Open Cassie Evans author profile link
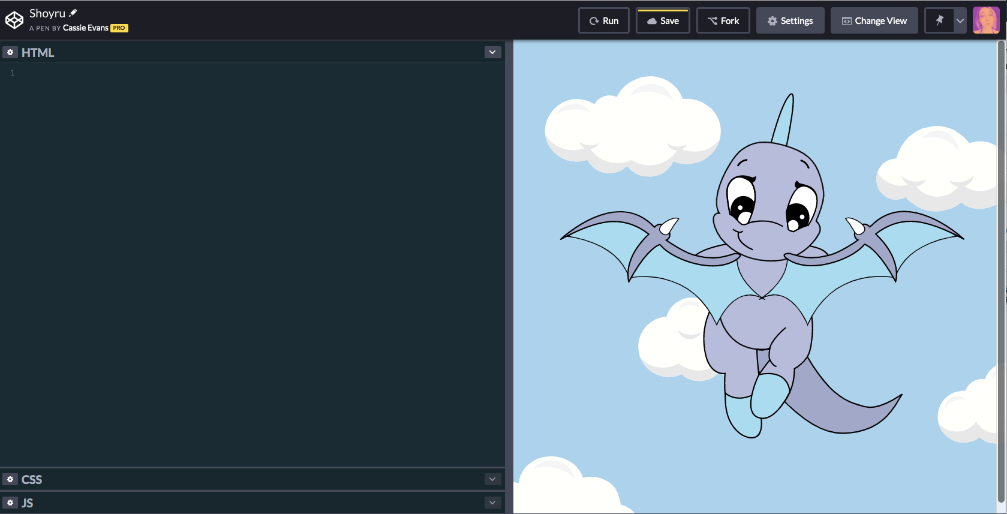Viewport: 1007px width, 514px height. [x=86, y=28]
